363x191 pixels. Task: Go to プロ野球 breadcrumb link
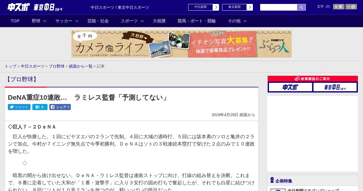tap(57, 66)
